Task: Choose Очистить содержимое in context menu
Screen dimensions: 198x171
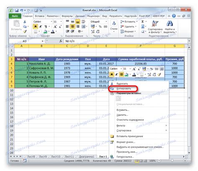Action: 130,120
